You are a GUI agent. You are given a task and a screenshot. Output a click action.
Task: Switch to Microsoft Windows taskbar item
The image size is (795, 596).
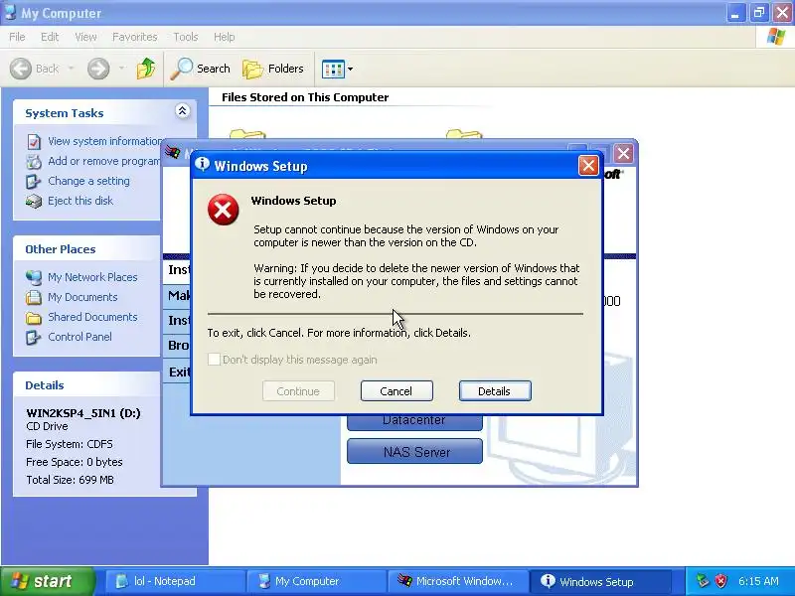(x=458, y=581)
